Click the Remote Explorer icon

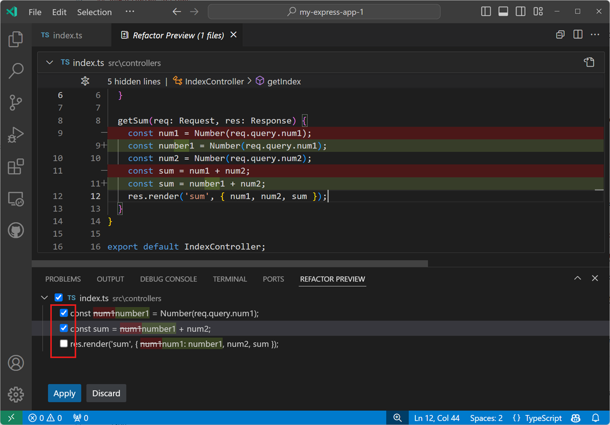pyautogui.click(x=16, y=199)
